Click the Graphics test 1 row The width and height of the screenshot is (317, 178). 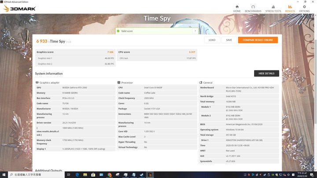[x=75, y=58]
